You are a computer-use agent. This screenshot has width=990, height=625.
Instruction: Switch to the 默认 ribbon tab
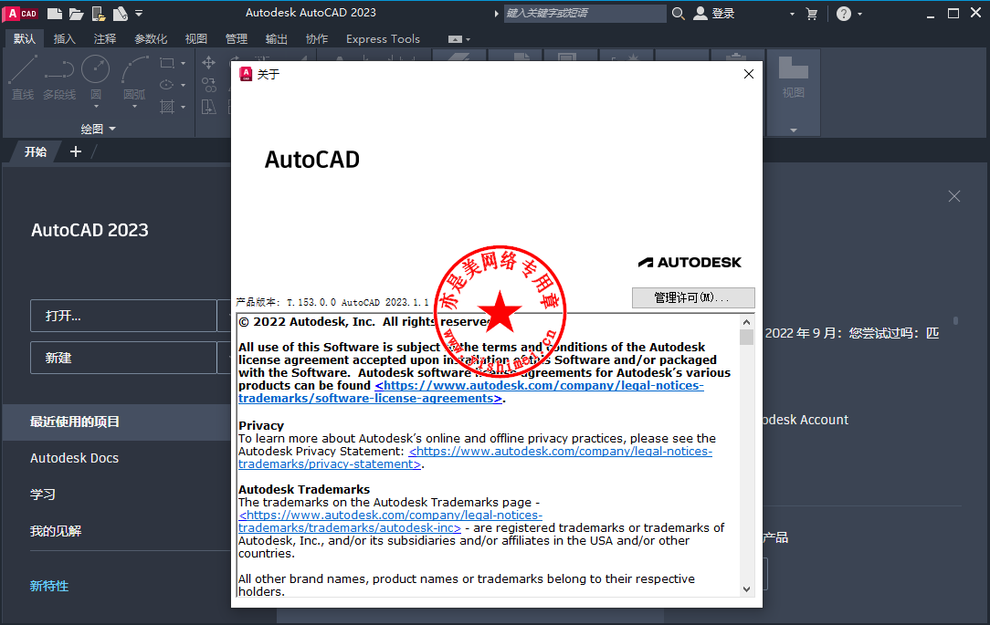pyautogui.click(x=25, y=39)
